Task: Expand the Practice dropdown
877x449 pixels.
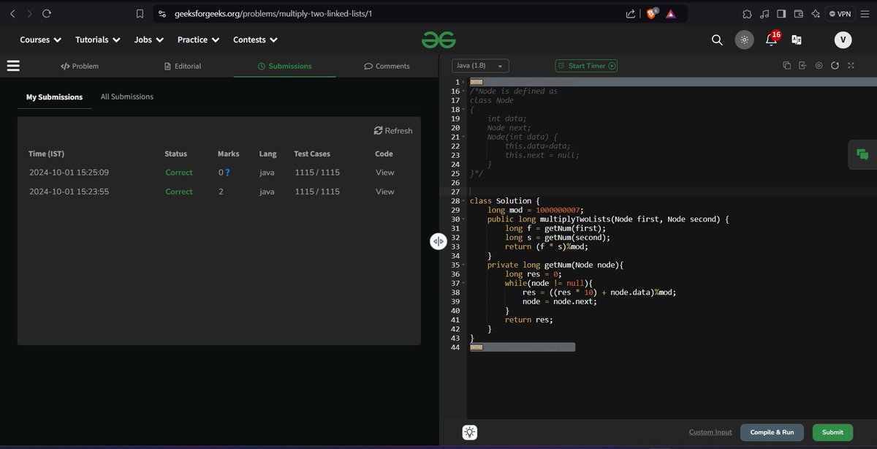Action: tap(197, 40)
